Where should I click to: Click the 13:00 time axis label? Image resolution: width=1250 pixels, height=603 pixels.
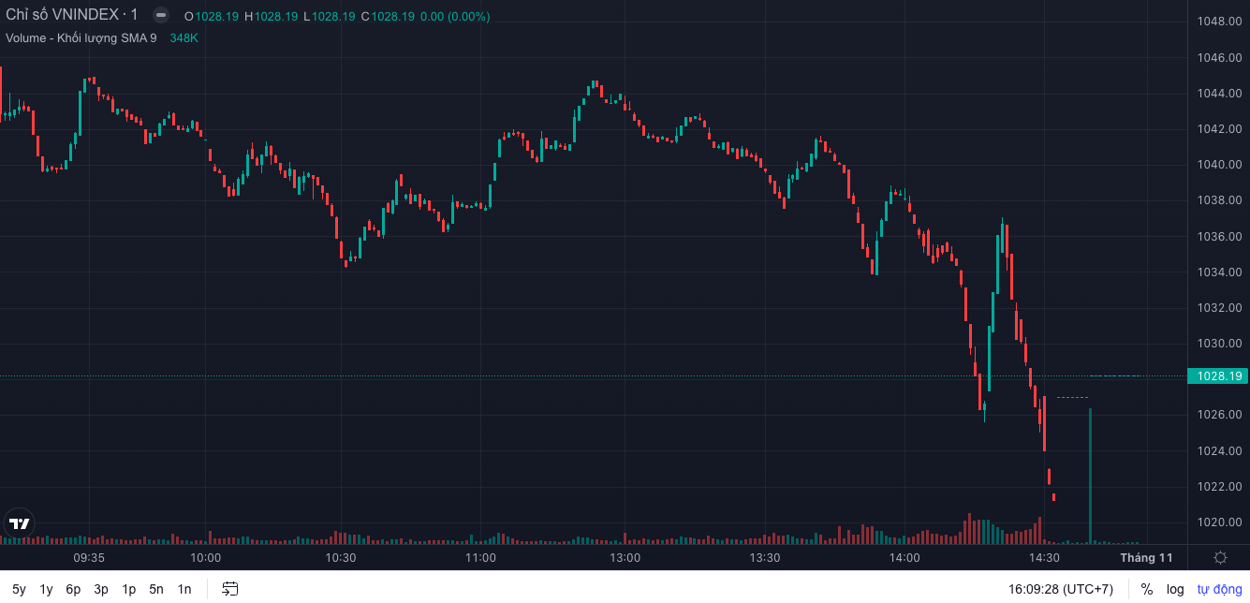pos(625,557)
